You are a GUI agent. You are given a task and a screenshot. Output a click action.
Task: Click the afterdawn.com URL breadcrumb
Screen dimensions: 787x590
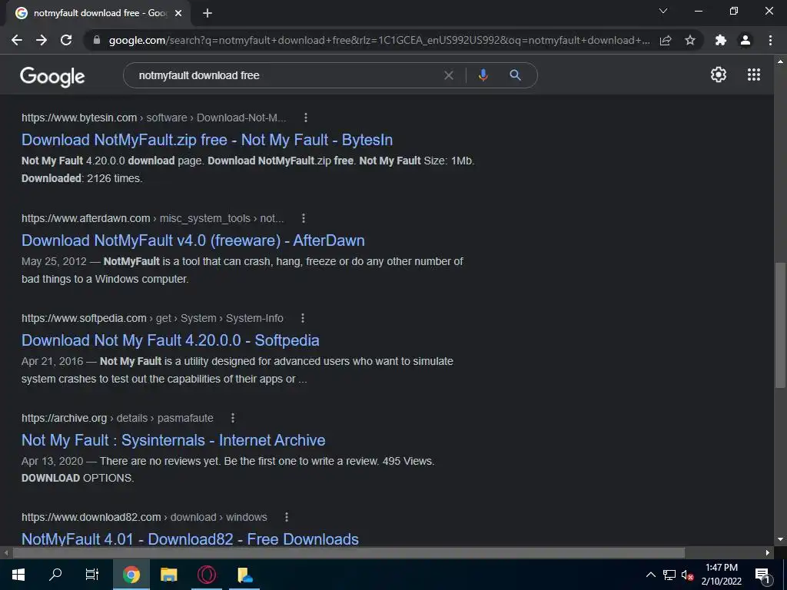(153, 218)
